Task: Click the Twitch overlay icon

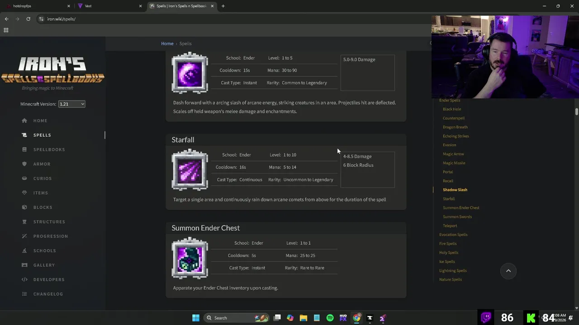Action: tap(486, 317)
